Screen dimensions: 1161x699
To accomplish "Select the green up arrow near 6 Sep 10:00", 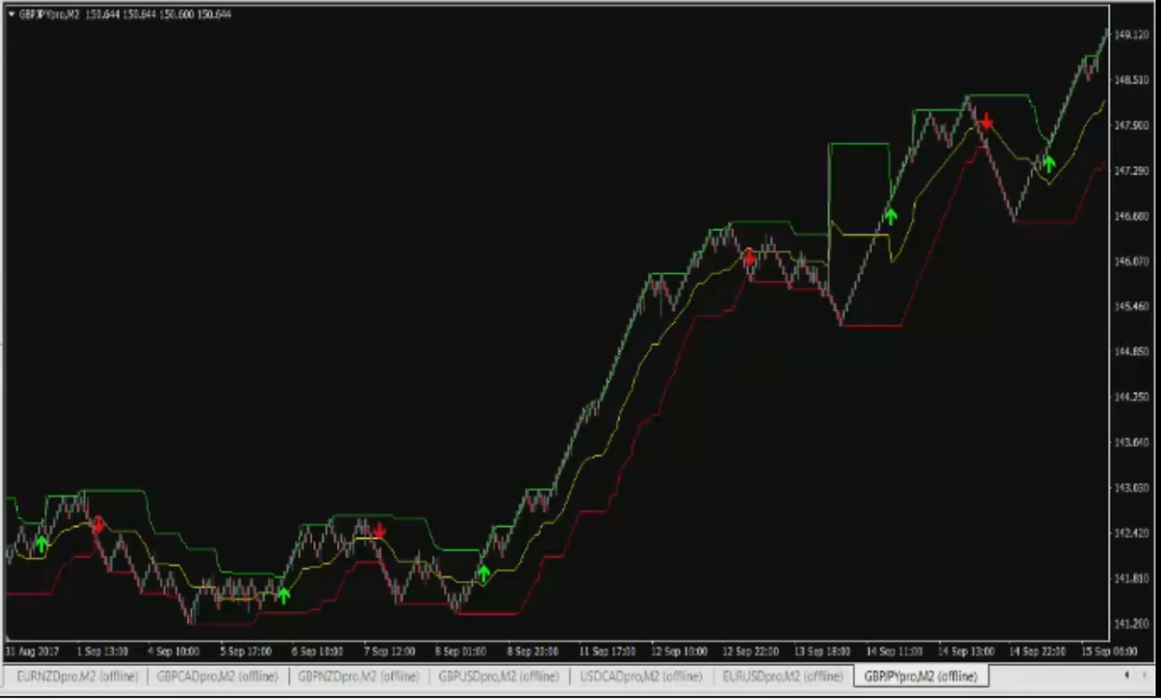I will click(x=283, y=596).
